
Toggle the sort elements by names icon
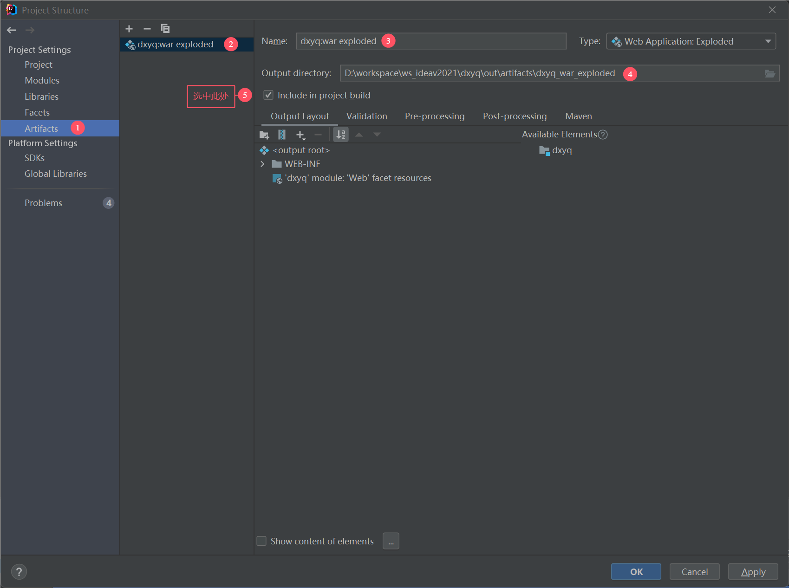tap(341, 135)
